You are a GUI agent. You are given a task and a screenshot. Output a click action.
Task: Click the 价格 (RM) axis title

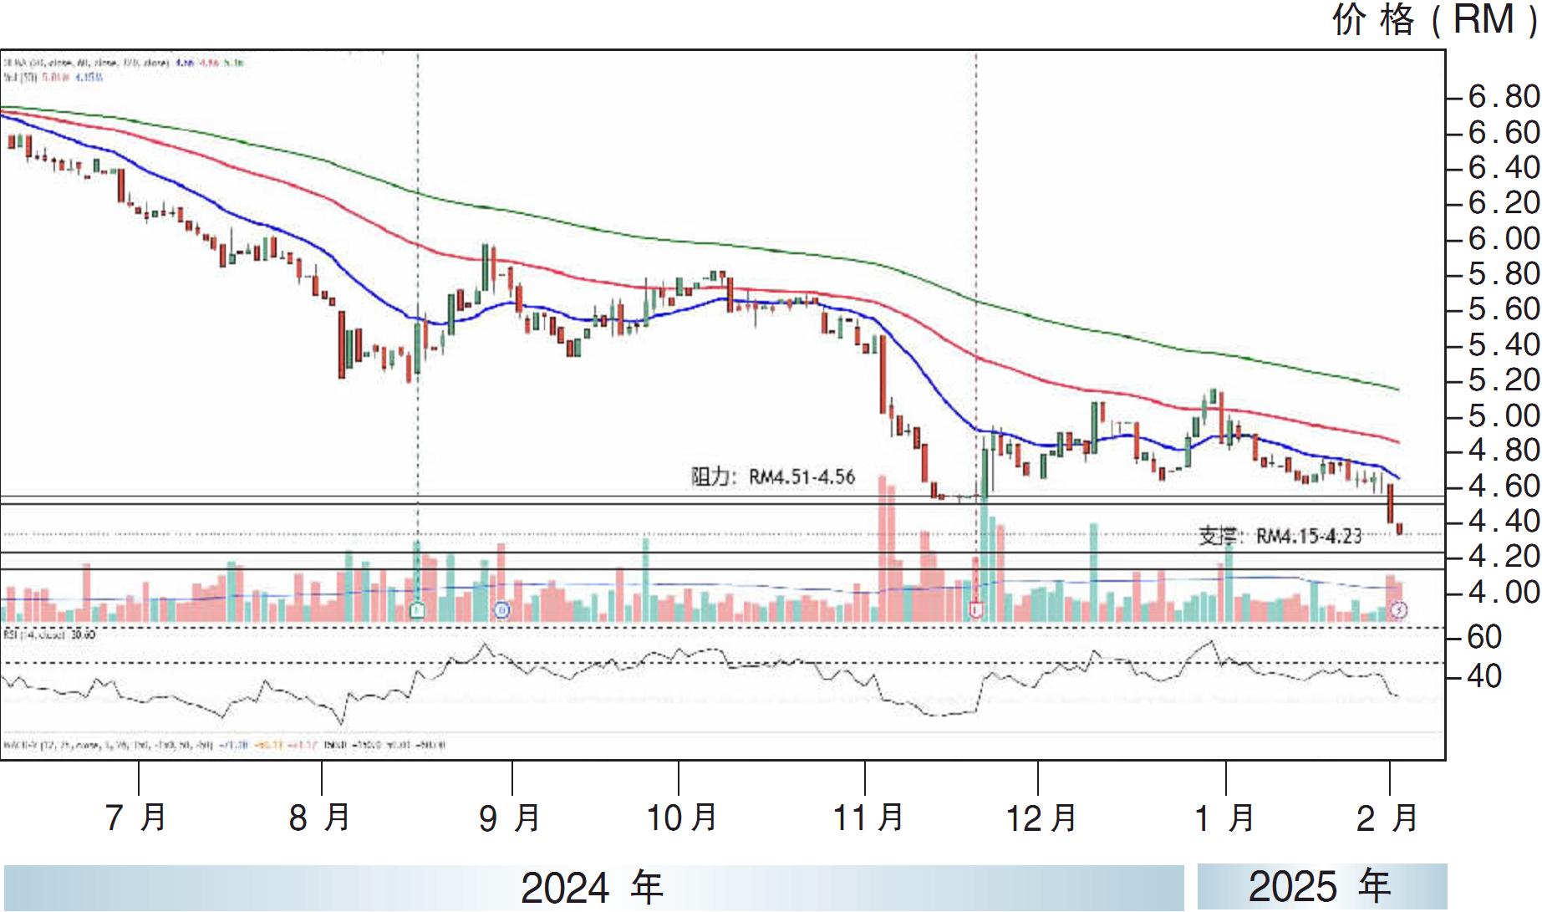point(1434,20)
